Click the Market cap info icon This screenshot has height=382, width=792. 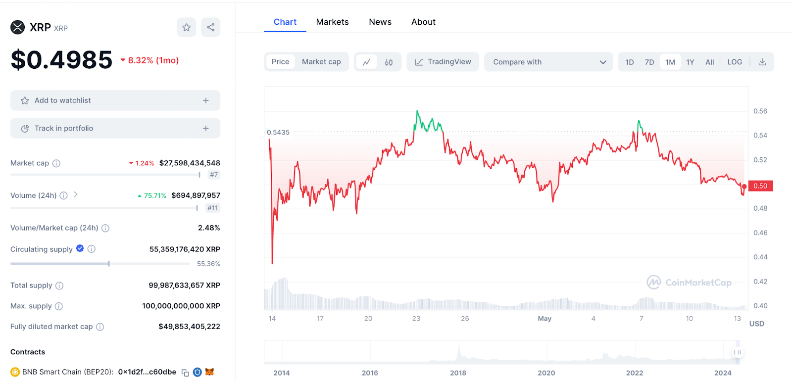56,163
